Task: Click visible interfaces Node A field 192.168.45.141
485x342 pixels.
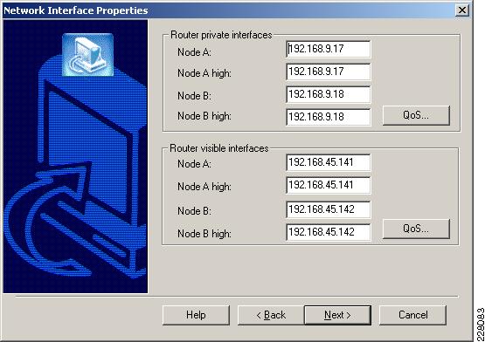Action: (329, 162)
